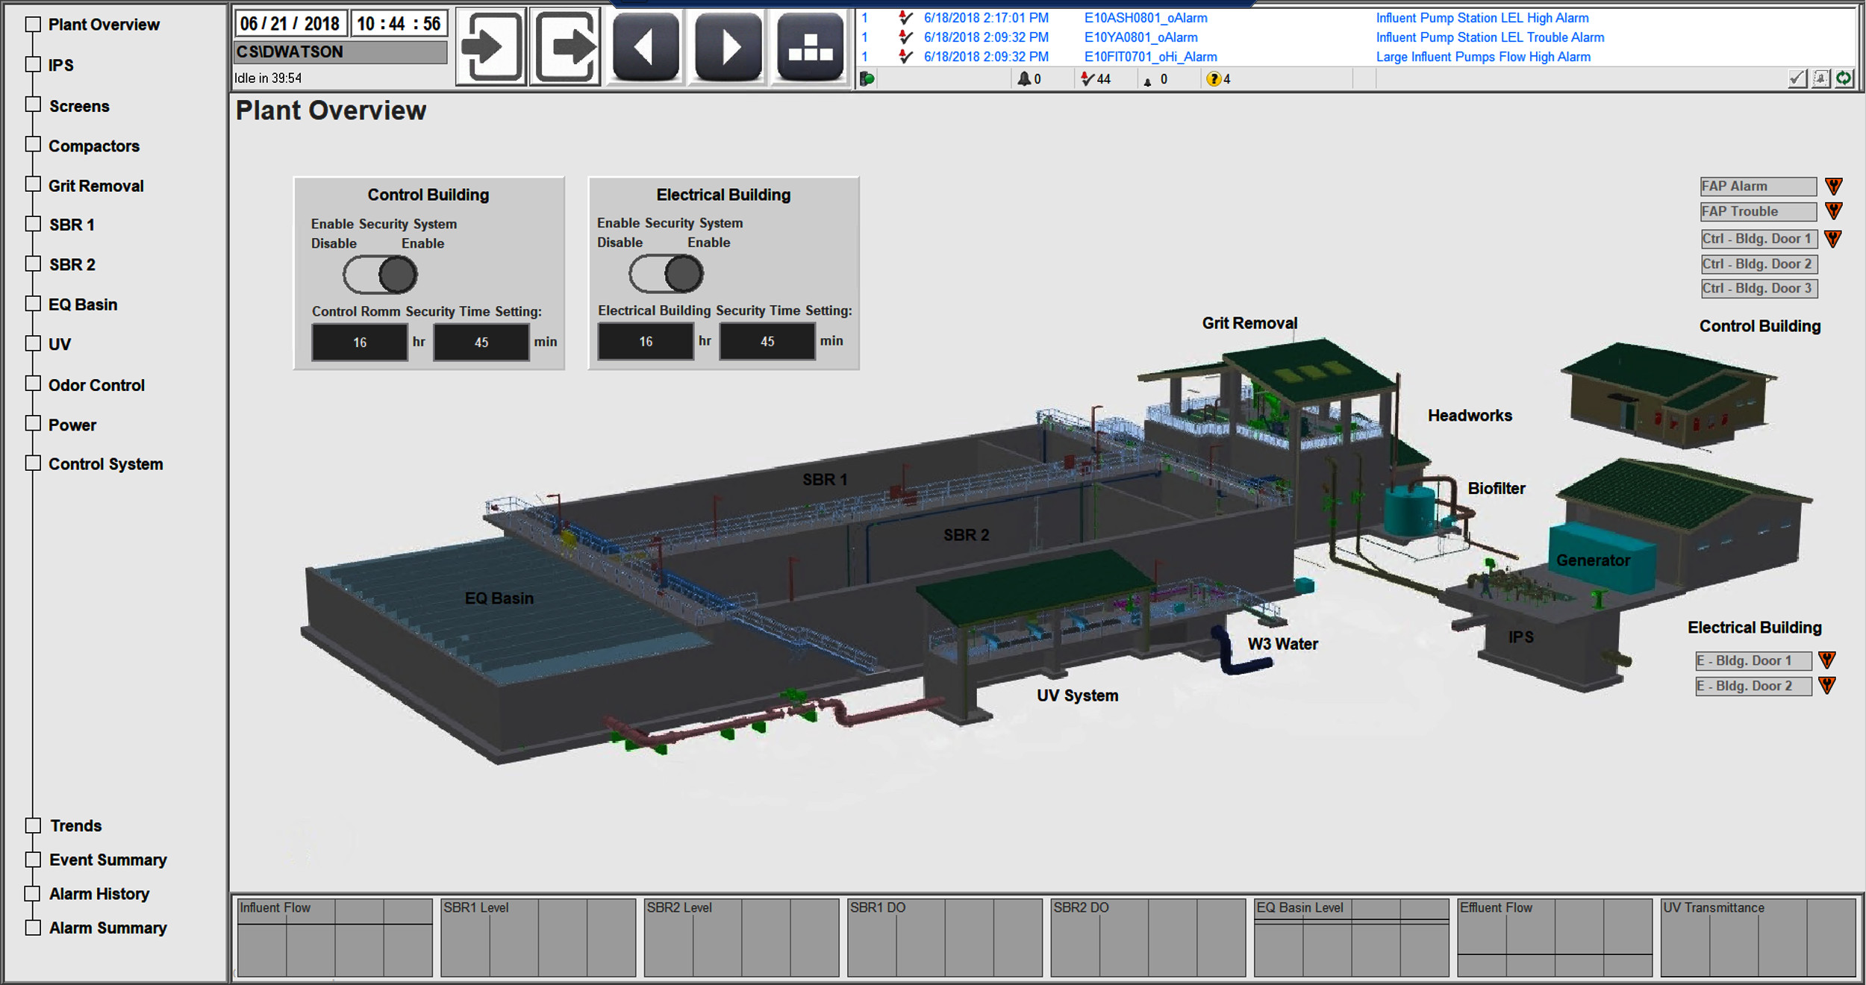
Task: Click Ctrl - Bldg. Door 1 warning icon
Action: click(1833, 238)
